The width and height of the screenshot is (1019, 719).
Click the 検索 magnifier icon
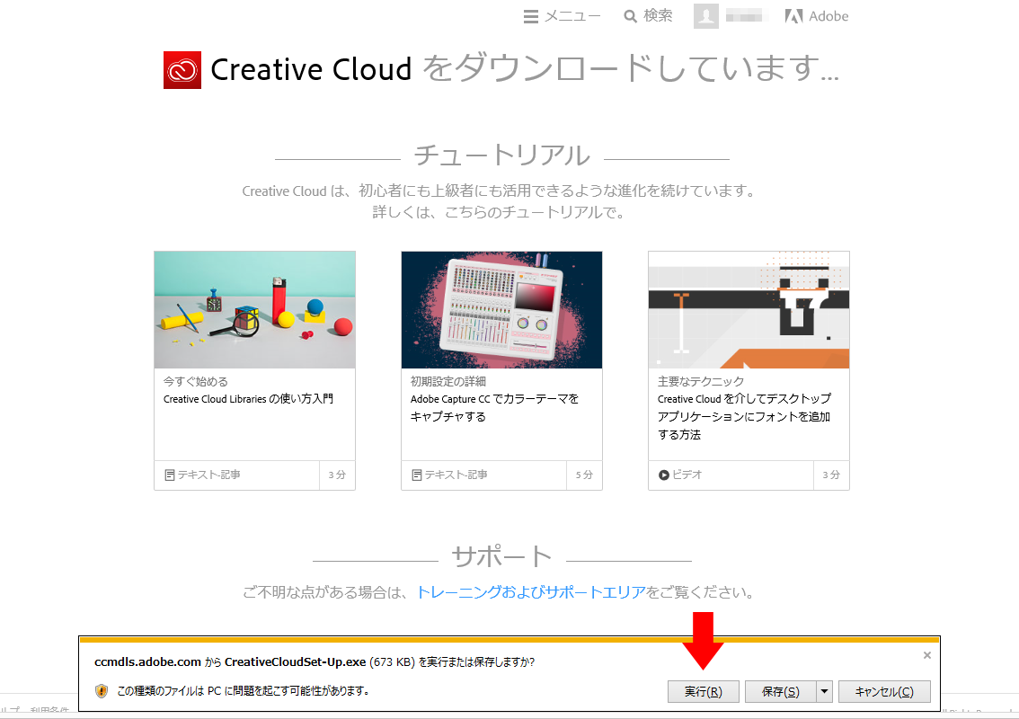click(x=630, y=17)
